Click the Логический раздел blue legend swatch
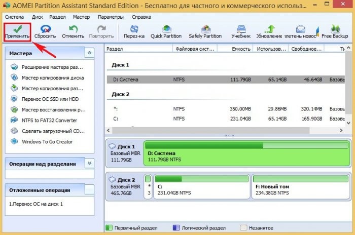 coord(176,227)
